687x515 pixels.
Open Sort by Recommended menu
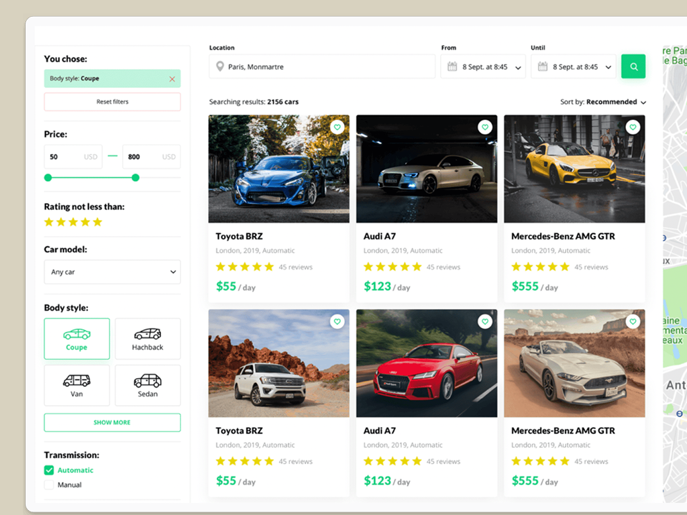(x=603, y=102)
